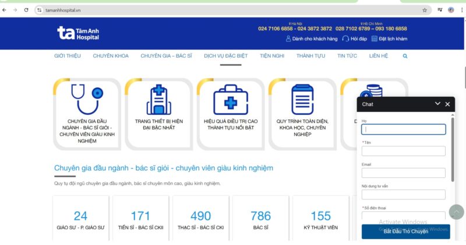Click Dành cho khách hàng link
The width and height of the screenshot is (466, 245).
click(x=312, y=38)
